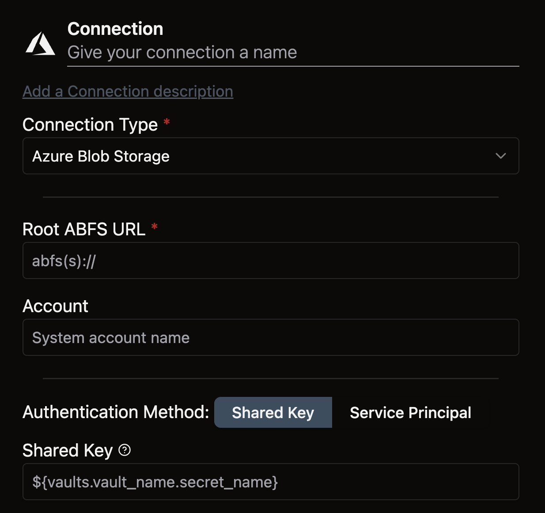The height and width of the screenshot is (513, 545).
Task: Click the red asterisk beside Connection Type
Action: (x=167, y=122)
